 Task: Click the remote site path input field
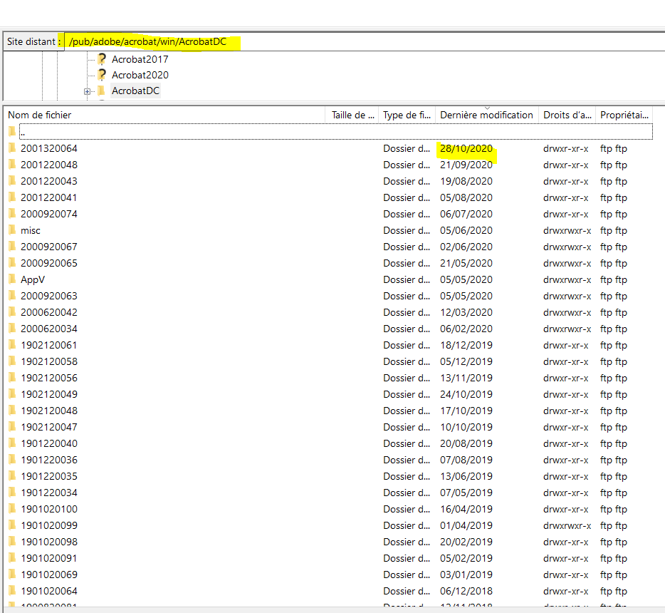pos(214,41)
